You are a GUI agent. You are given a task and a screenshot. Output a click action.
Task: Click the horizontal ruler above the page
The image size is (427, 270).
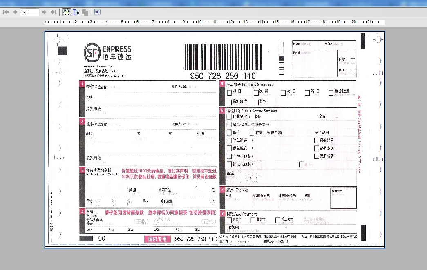(x=215, y=22)
